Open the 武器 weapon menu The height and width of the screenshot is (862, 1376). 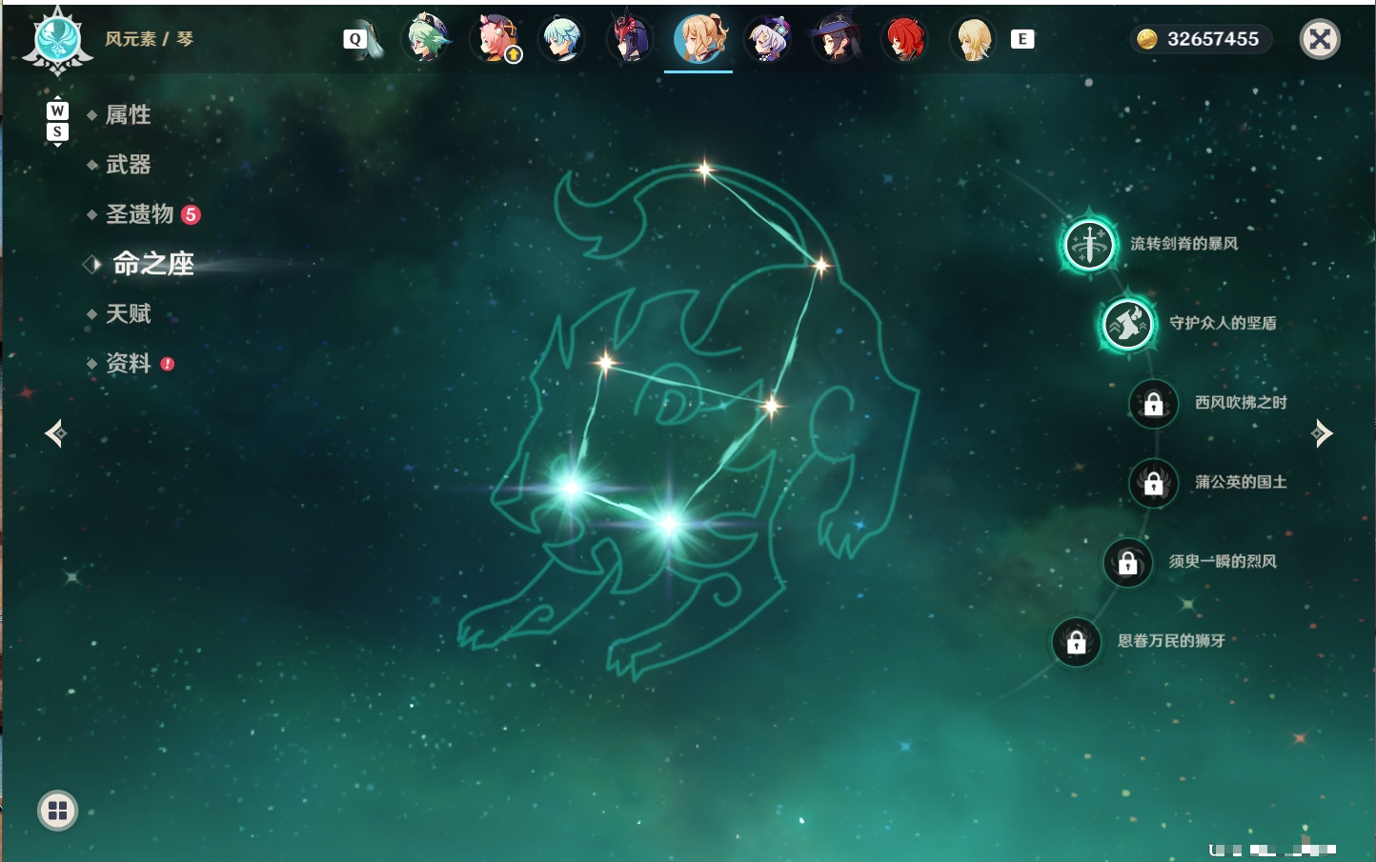(128, 165)
